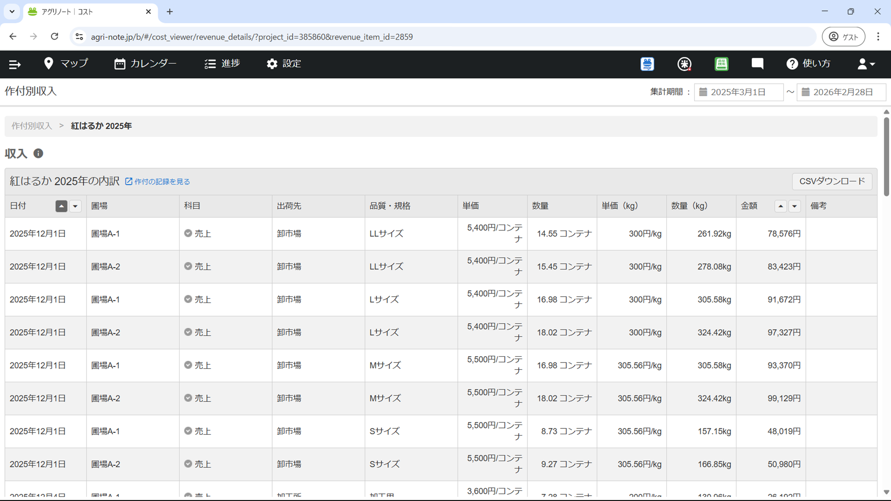
Task: Open the カレンダー menu
Action: point(145,64)
